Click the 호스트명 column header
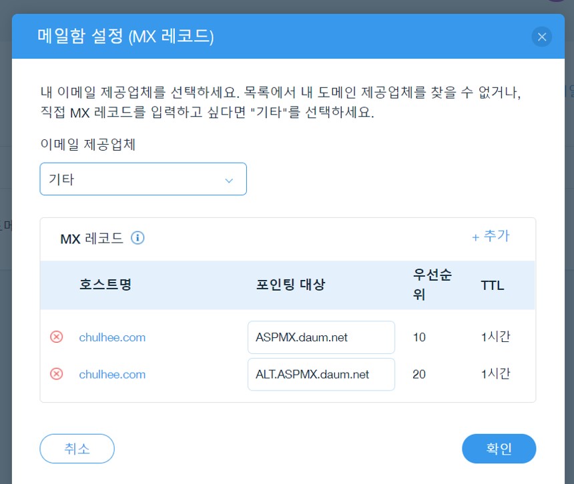This screenshot has width=574, height=484. click(x=105, y=285)
